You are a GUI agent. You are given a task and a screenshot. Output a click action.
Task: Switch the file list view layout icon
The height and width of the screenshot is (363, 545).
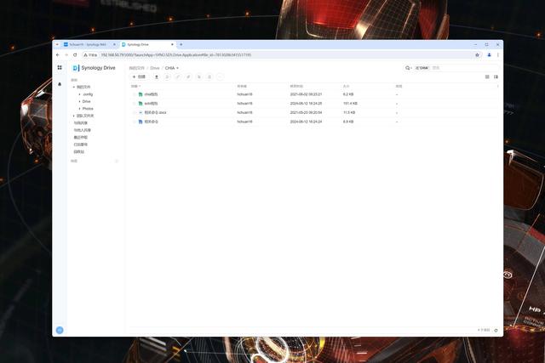(x=487, y=77)
